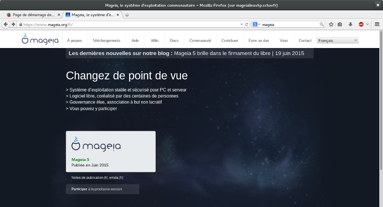
Task: Open the Vous menu item
Action: [284, 41]
